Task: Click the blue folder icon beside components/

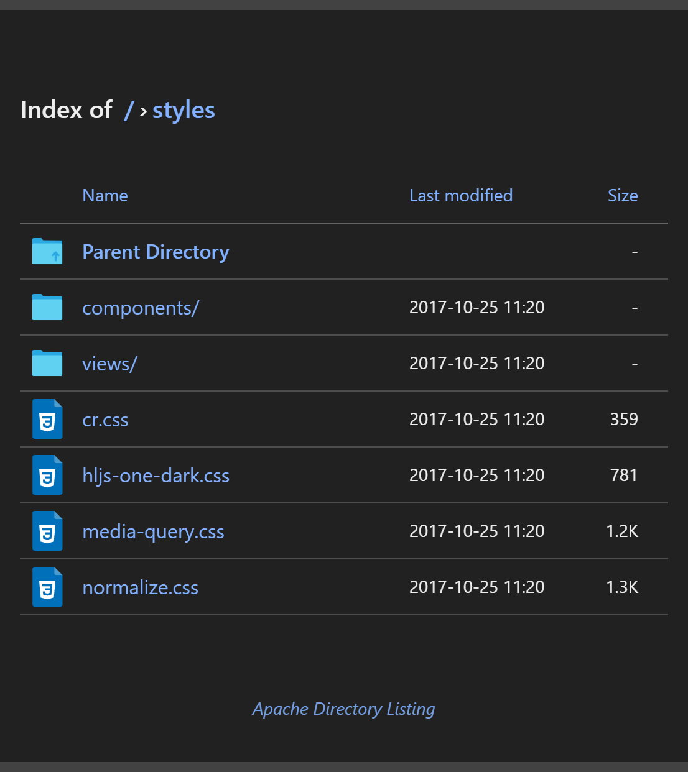Action: click(47, 307)
